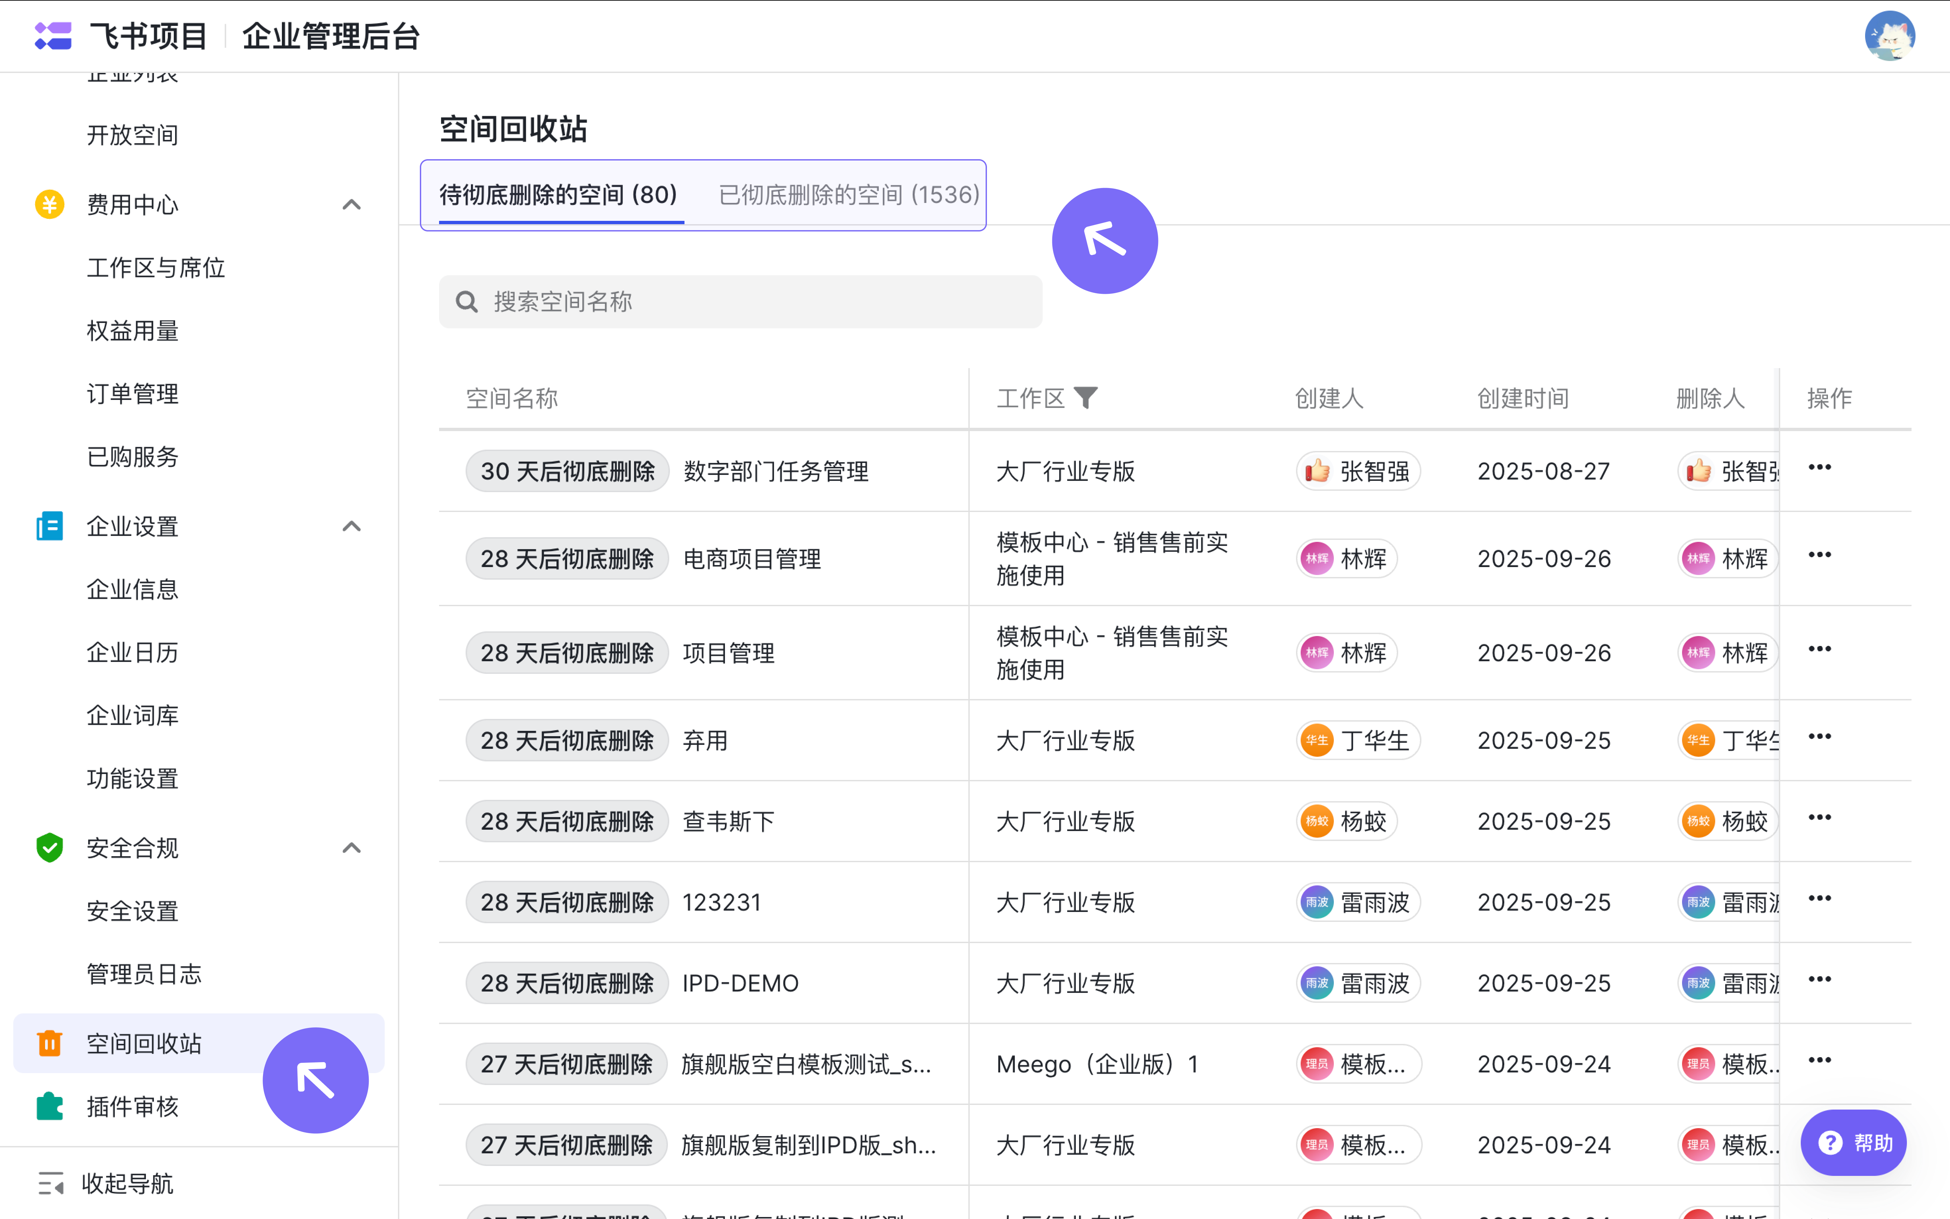
Task: Click 张智强 creator avatar in first row
Action: point(1317,471)
